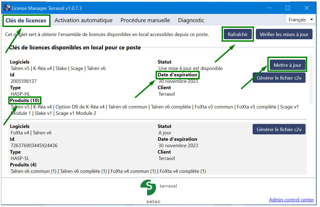Click software list starting 'Talren v5 | K-Réa v4 | Slake'
The image size is (320, 207).
58,68
